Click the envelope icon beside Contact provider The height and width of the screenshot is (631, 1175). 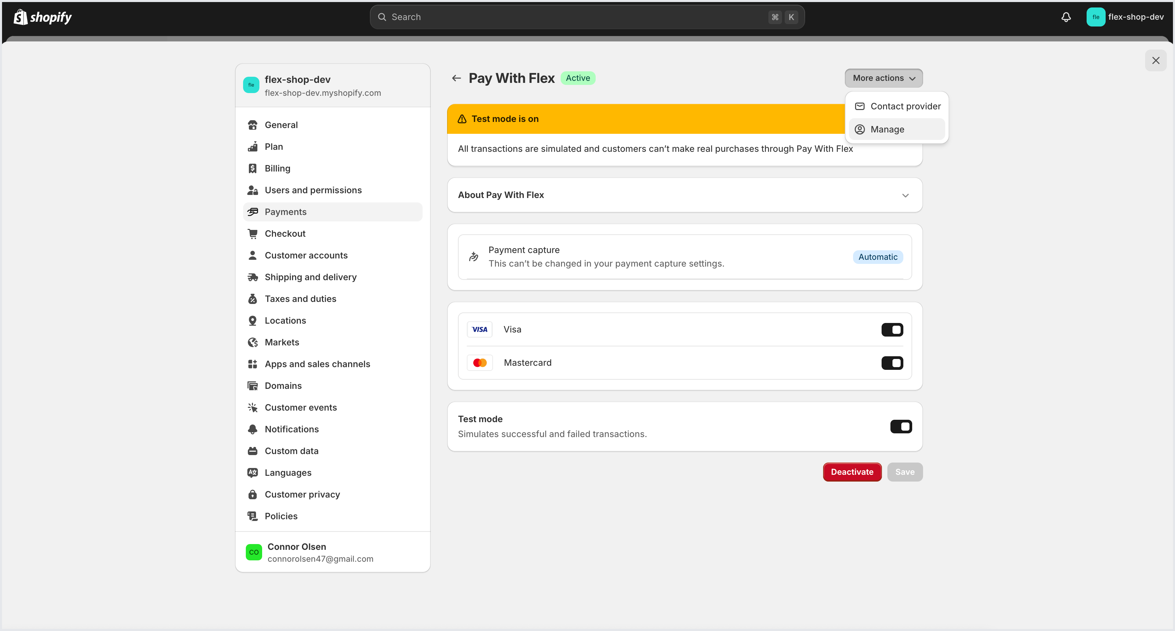click(x=859, y=106)
